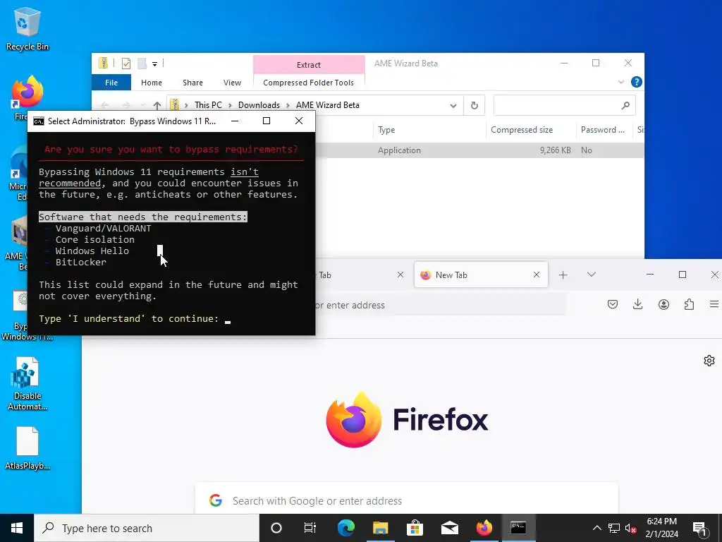
Task: Click This PC in the address bar
Action: (x=208, y=105)
